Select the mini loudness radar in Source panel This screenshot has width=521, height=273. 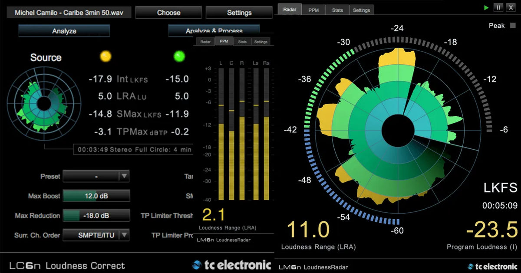43,104
